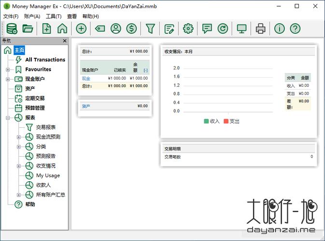
Task: Open the 工具(T) menu
Action: [54, 16]
